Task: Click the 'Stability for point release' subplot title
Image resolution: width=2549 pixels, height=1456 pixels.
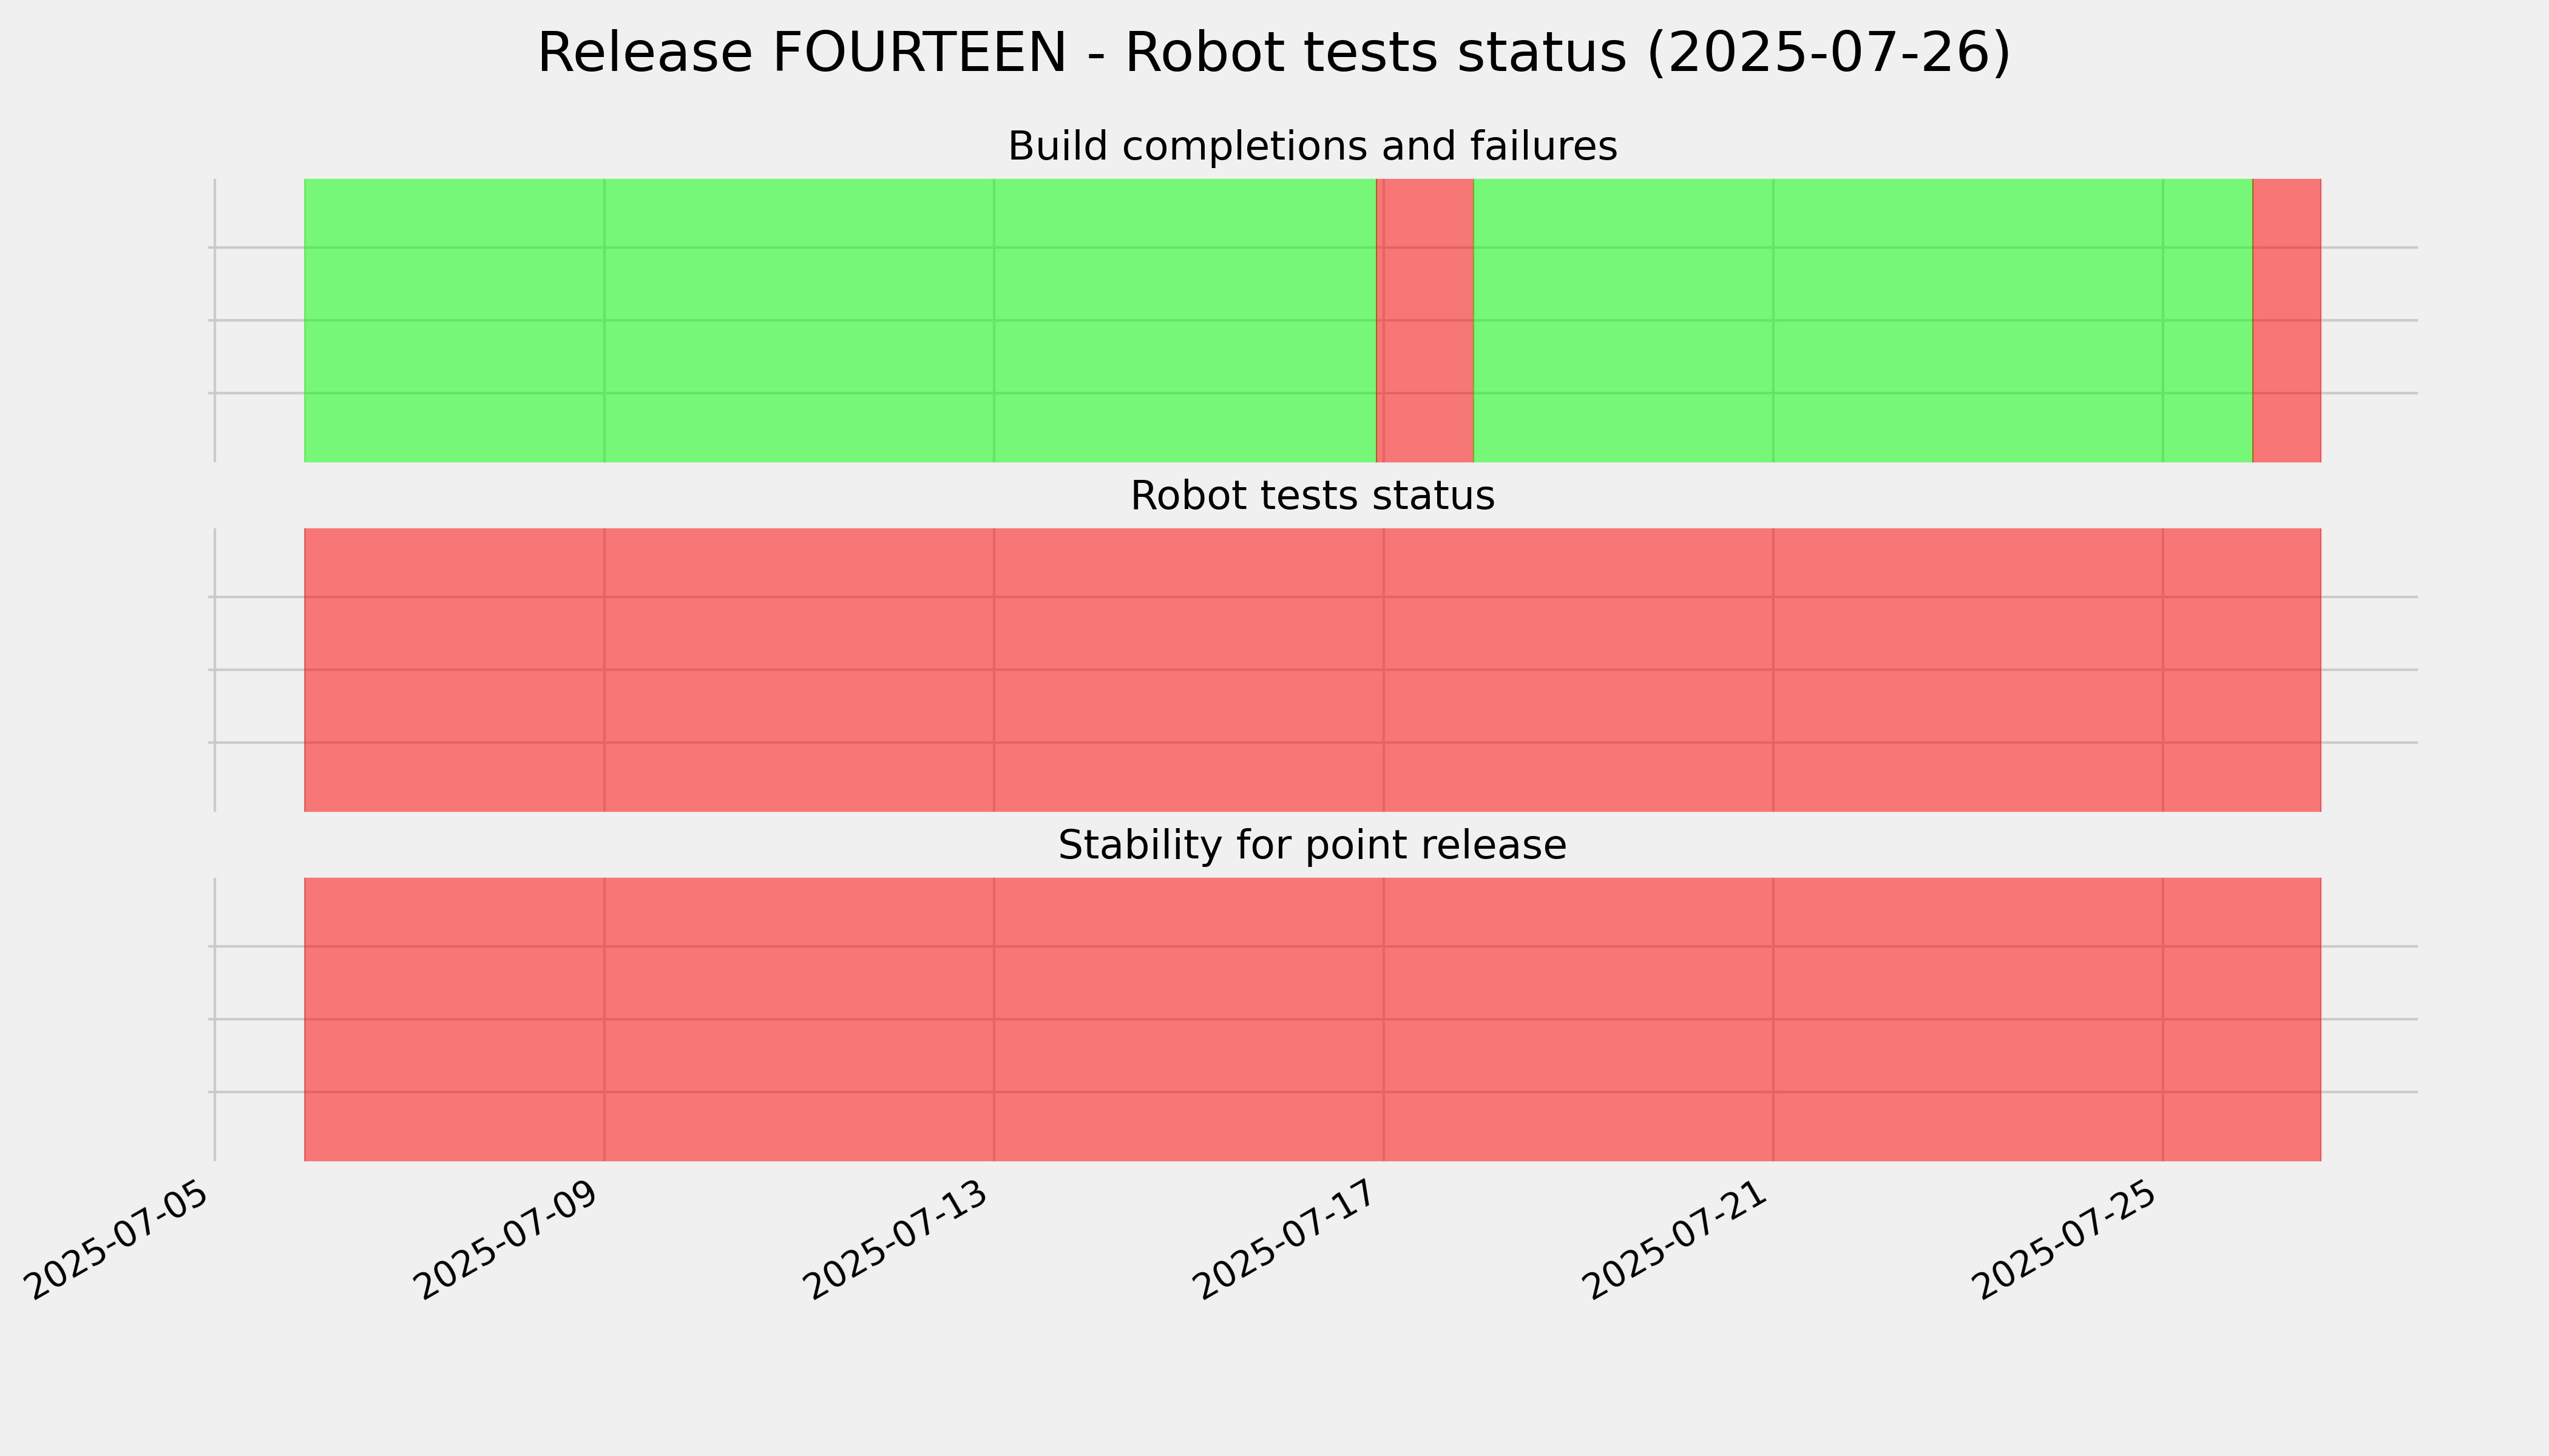Action: click(1312, 846)
